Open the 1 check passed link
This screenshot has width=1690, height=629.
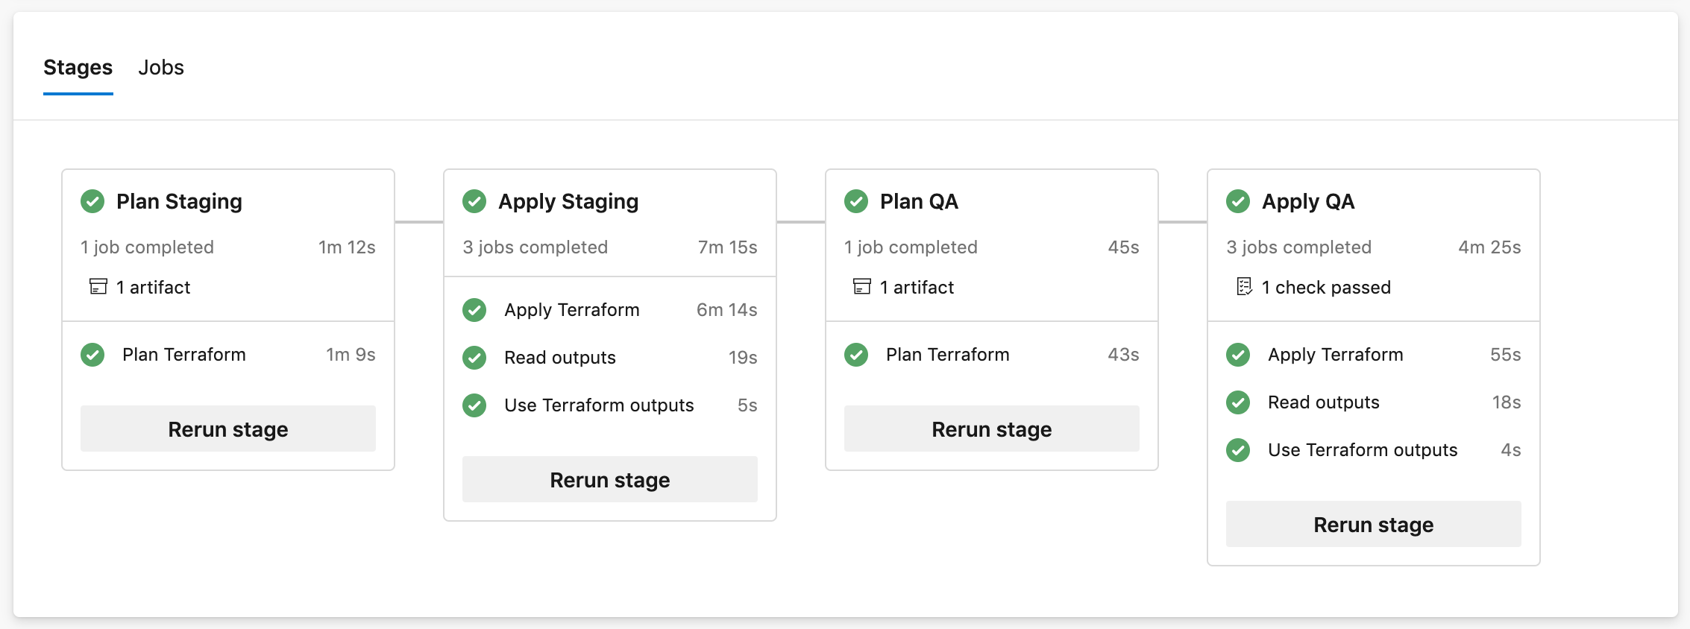[x=1326, y=288]
